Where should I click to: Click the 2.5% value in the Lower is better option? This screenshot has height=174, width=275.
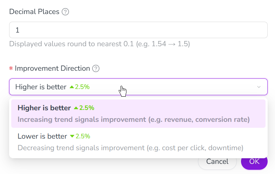[x=83, y=136]
